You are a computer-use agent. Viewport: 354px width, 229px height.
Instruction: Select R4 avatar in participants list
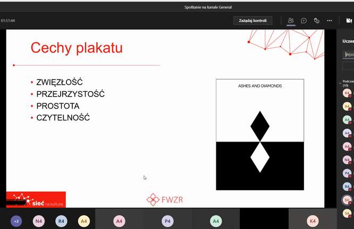347,187
